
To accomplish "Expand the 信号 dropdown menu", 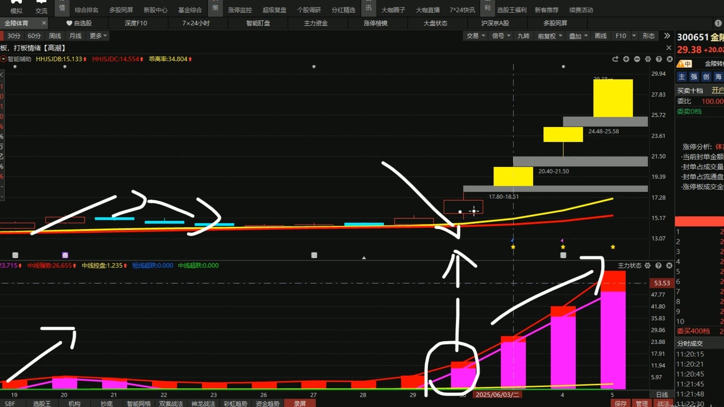I will [501, 36].
